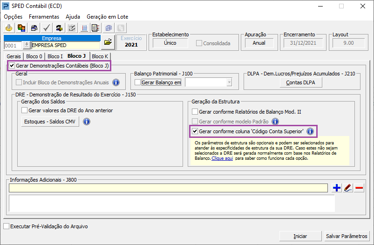
Task: Open the company folder browse icon
Action: [108, 42]
